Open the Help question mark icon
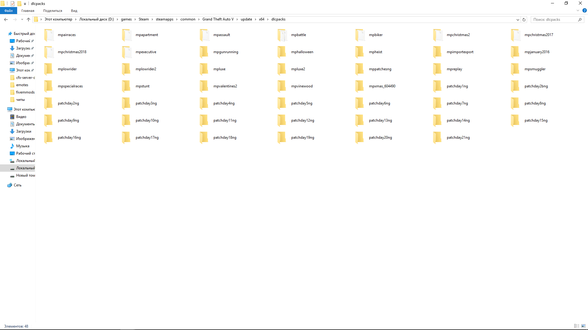 point(584,11)
